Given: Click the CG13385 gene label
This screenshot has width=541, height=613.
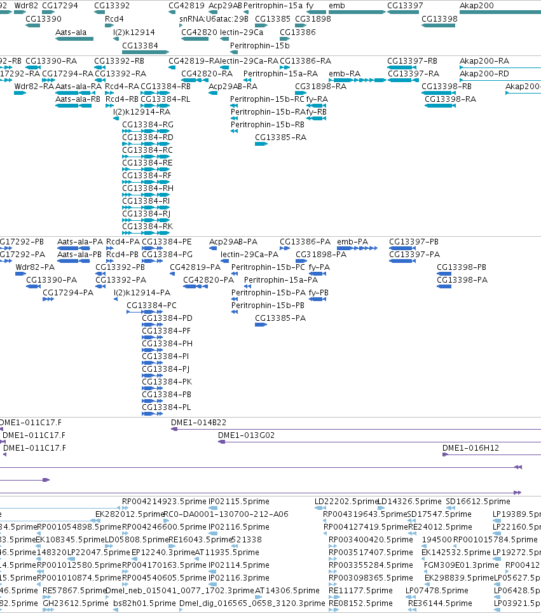Looking at the screenshot, I should point(273,18).
